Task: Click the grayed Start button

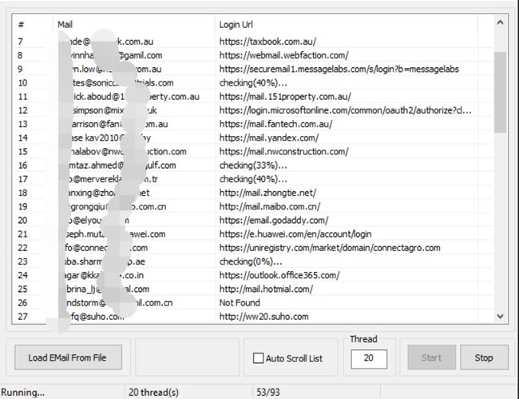Action: coord(432,357)
